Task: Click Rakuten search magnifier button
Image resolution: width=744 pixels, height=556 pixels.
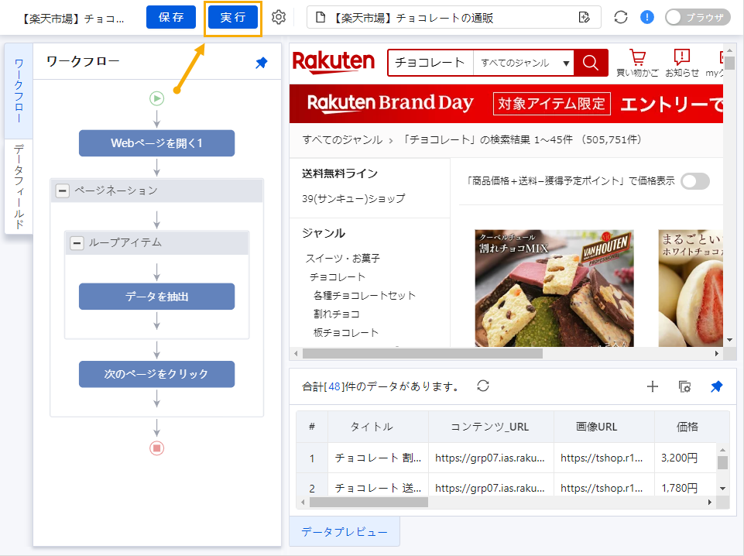Action: (590, 63)
